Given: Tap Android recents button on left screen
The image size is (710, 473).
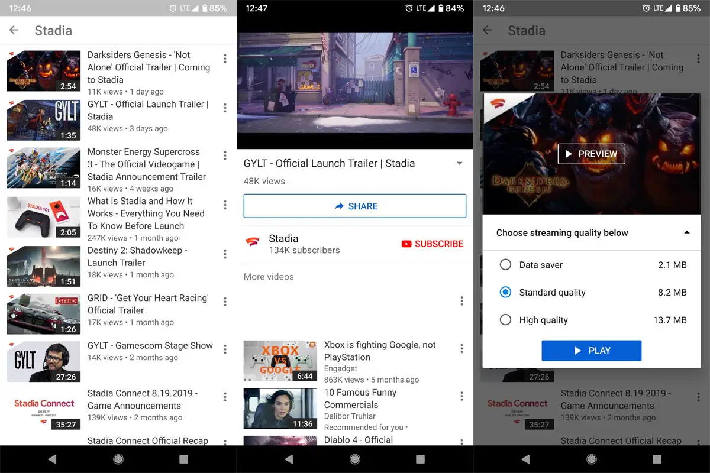Looking at the screenshot, I should tap(183, 459).
